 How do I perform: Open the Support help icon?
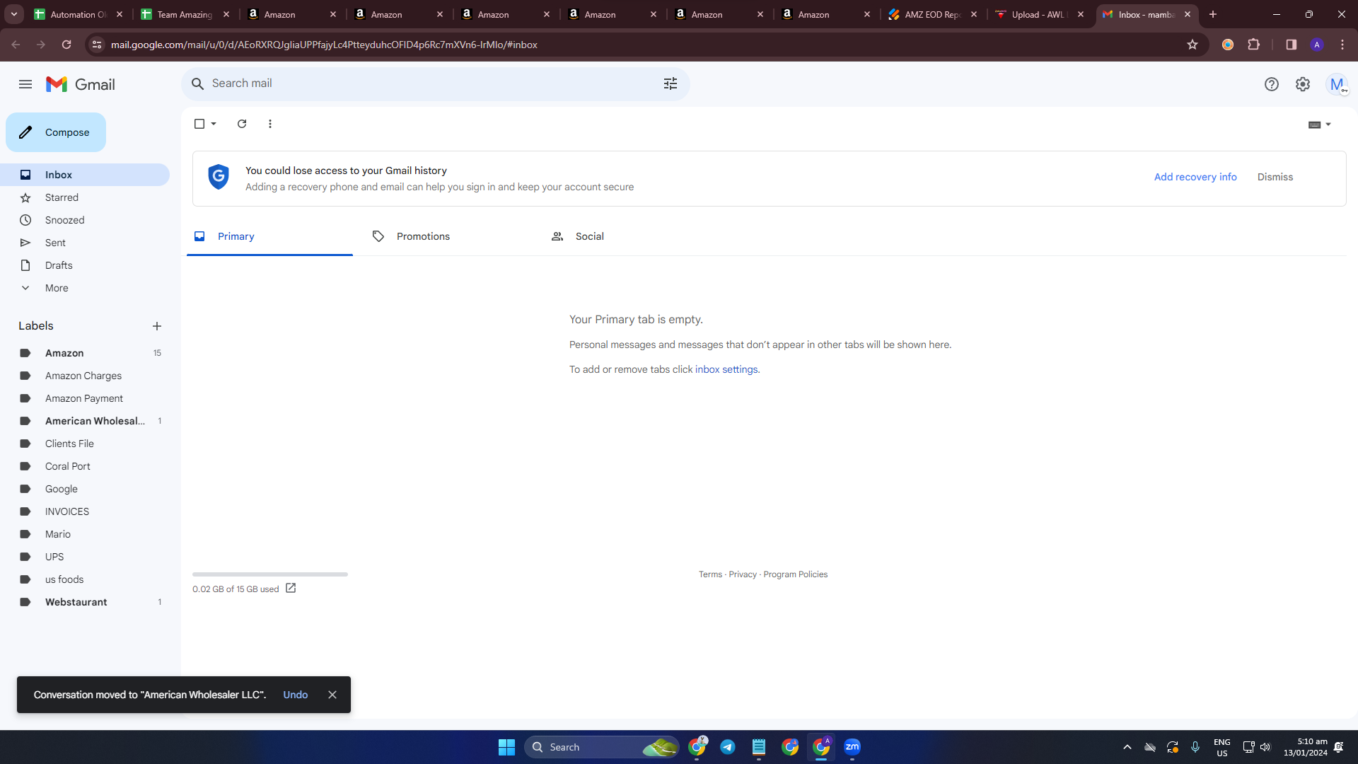pos(1272,84)
